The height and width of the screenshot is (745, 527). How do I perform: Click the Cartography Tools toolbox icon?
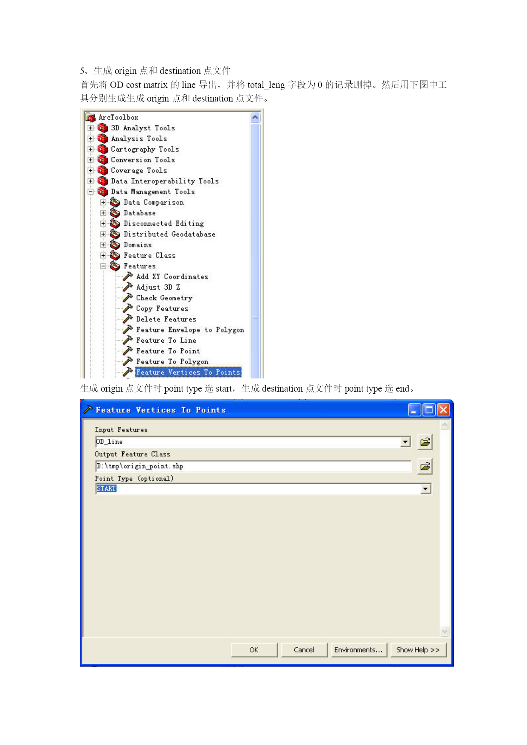[x=103, y=149]
